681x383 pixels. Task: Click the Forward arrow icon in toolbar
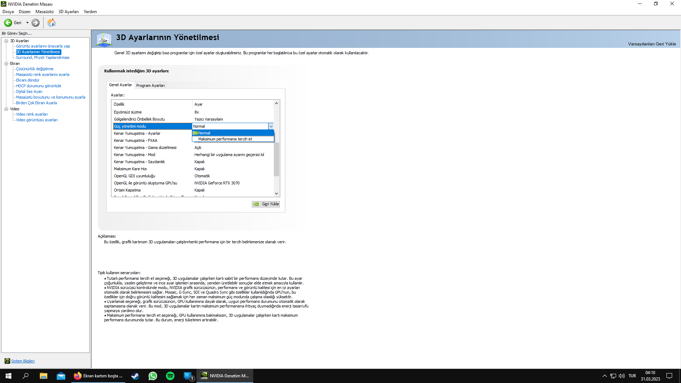pos(35,23)
